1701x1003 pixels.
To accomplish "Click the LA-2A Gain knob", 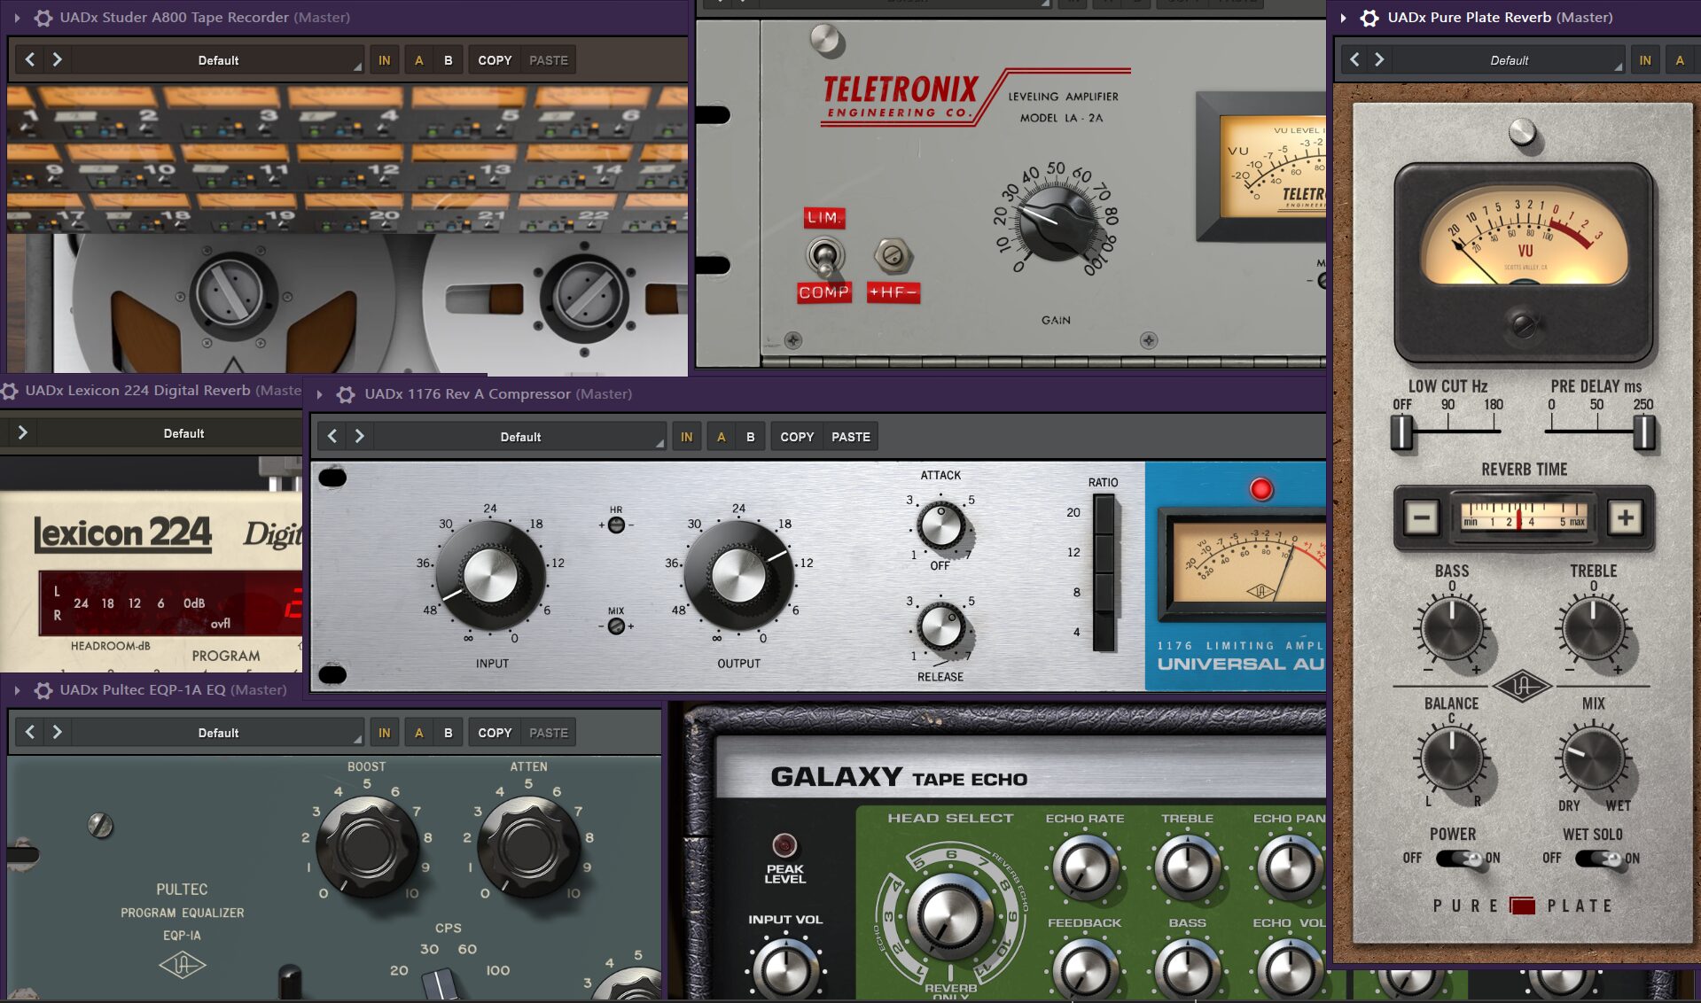I will [1056, 222].
